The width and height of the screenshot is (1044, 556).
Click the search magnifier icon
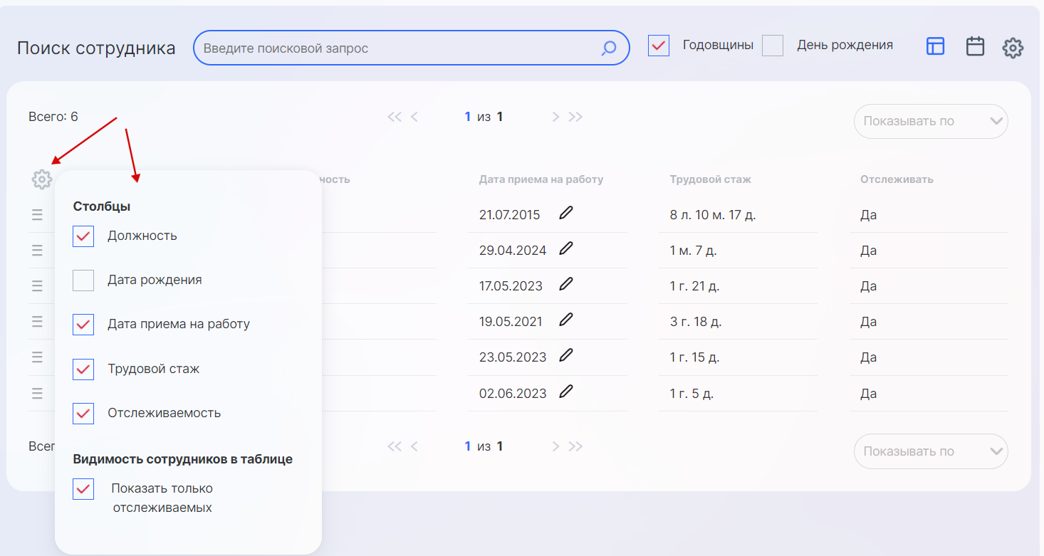click(x=609, y=48)
